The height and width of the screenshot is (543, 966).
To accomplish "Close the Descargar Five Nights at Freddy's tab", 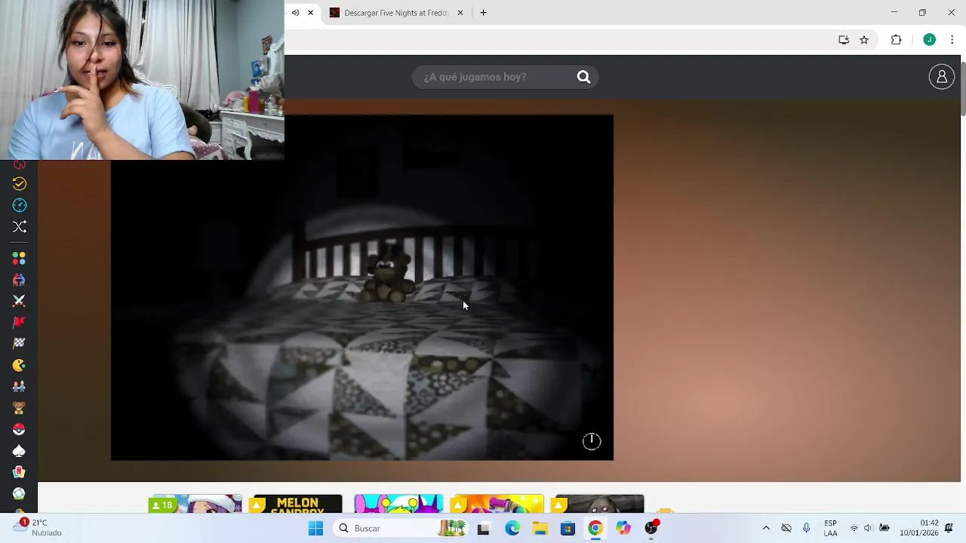I will [460, 13].
